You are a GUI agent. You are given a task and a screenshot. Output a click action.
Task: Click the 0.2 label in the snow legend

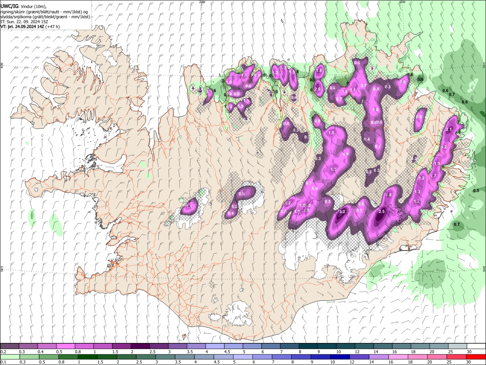point(3,351)
